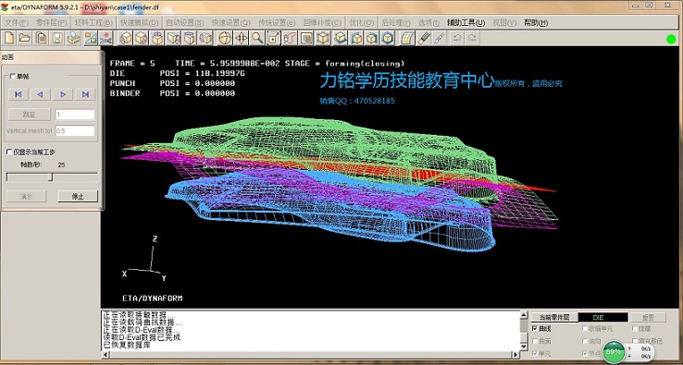Screen dimensions: 683x365
Task: Click the Save disk toolbar icon
Action: (x=57, y=38)
